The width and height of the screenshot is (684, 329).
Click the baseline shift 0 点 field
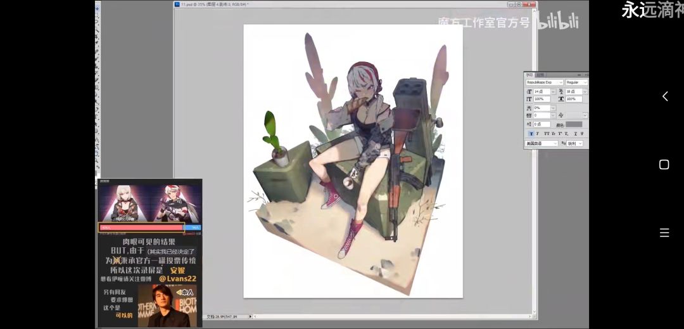(541, 124)
